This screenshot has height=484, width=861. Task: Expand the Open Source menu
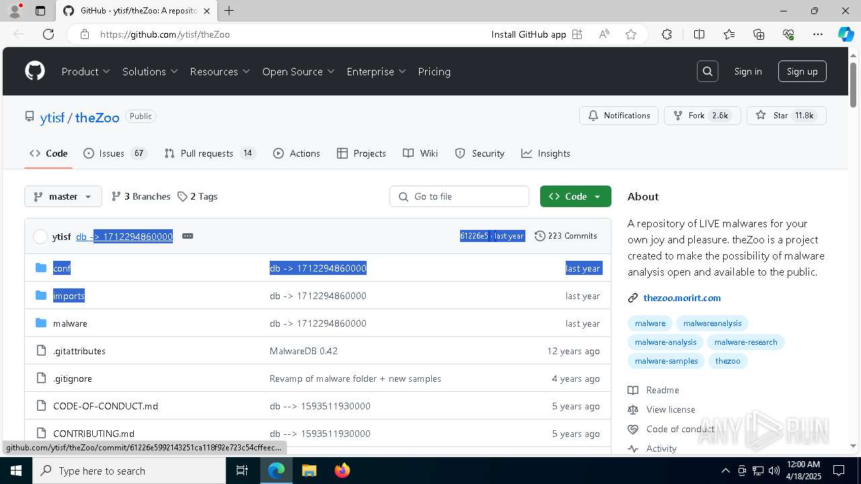(x=299, y=71)
